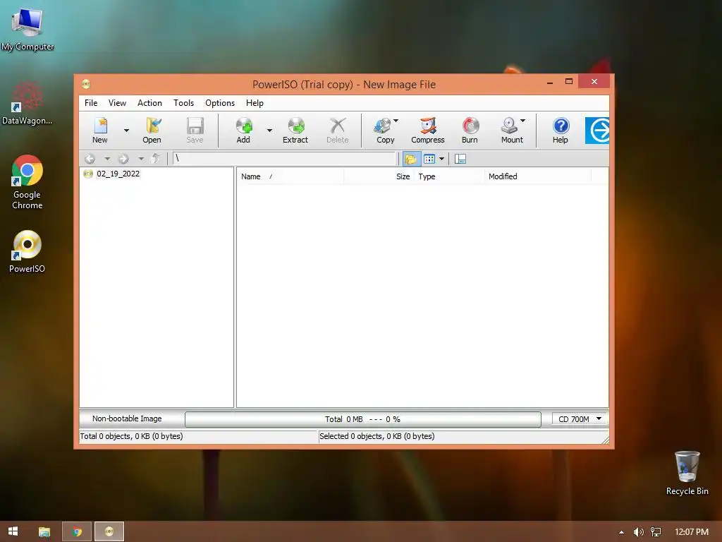Click the PowerISO taskbar button

tap(109, 531)
